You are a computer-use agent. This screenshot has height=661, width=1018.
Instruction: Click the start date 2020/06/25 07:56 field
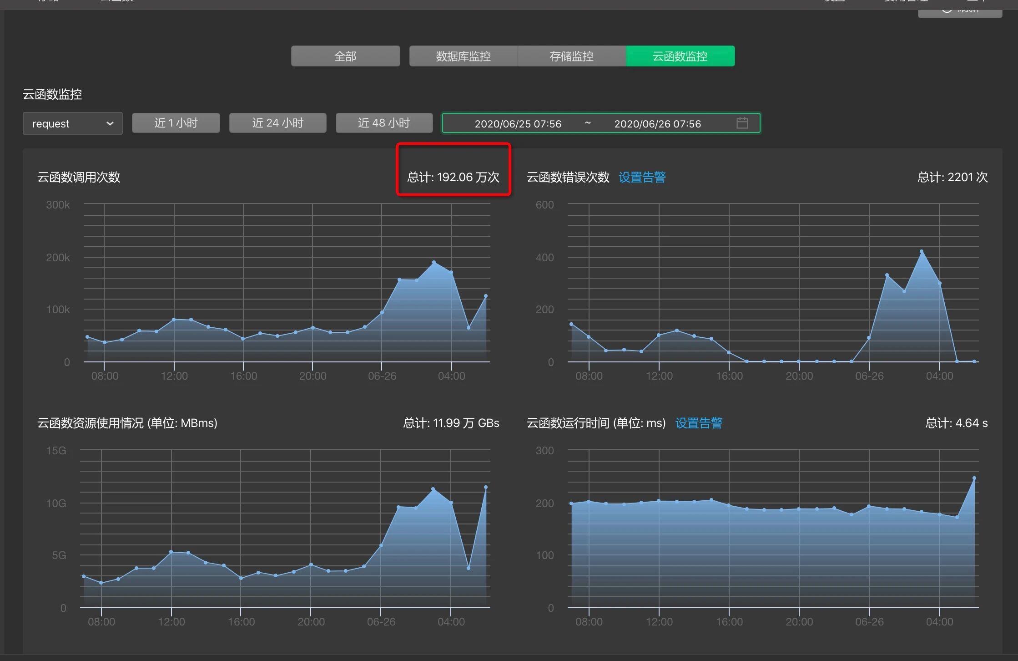518,123
